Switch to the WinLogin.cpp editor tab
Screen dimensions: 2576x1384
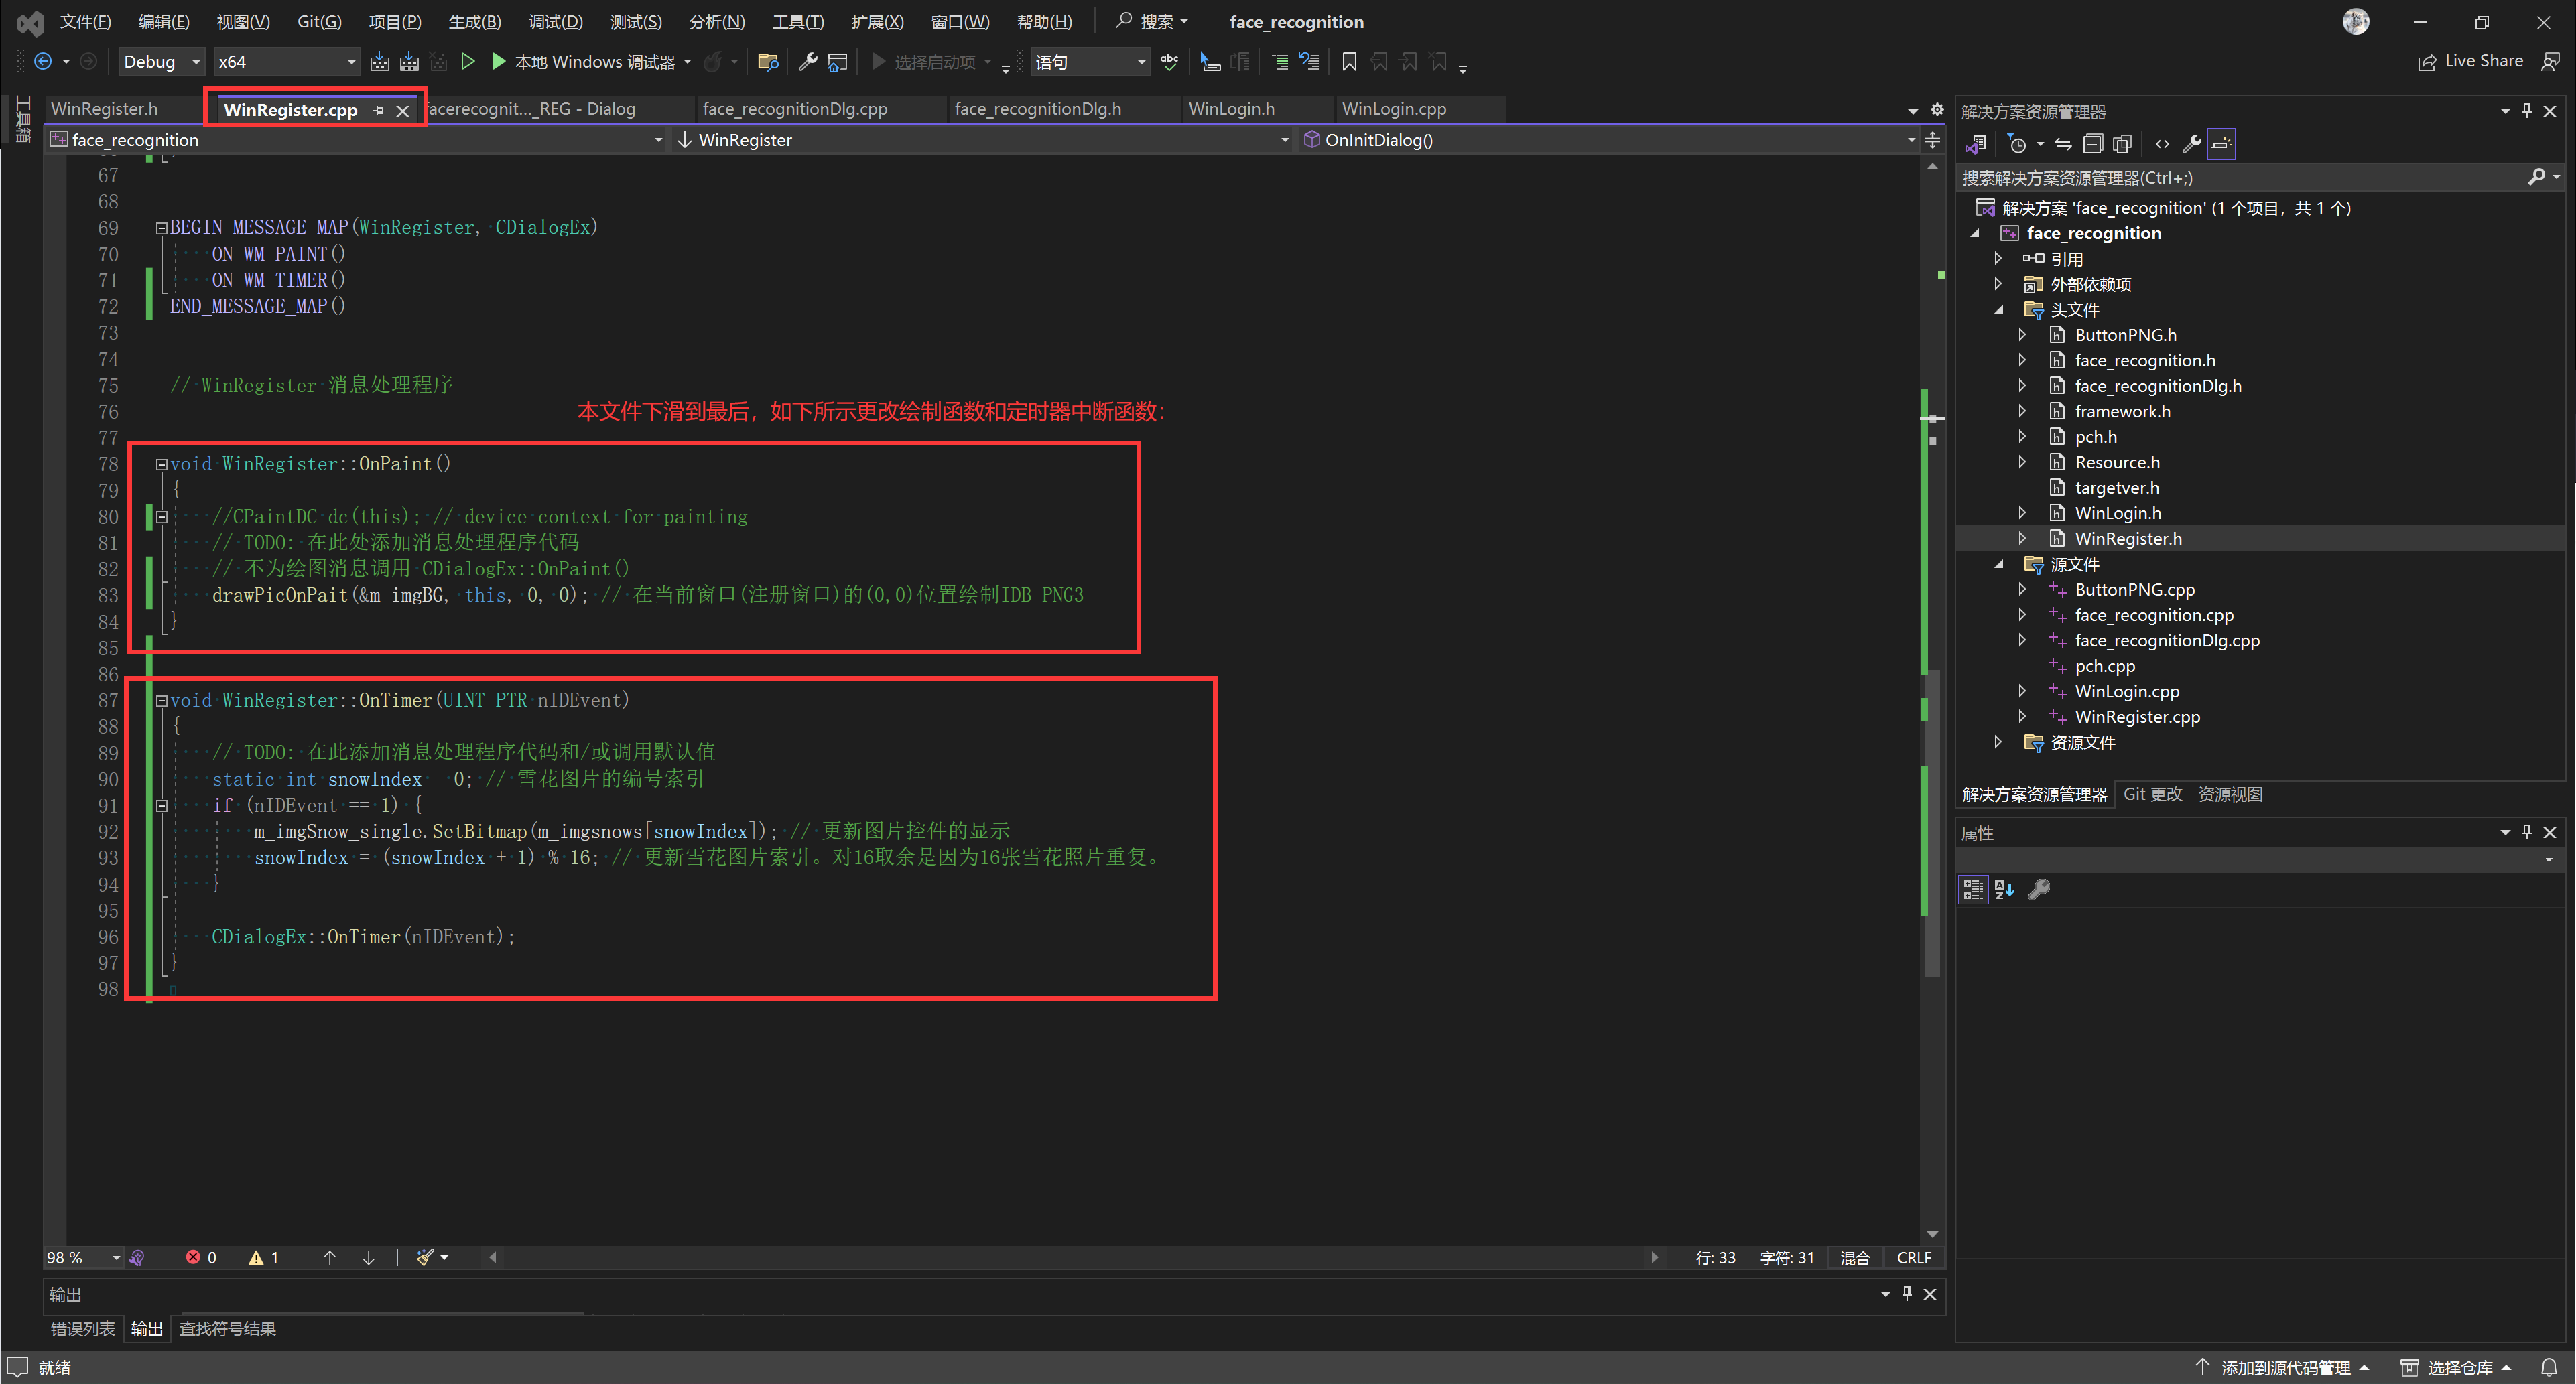(x=1393, y=109)
